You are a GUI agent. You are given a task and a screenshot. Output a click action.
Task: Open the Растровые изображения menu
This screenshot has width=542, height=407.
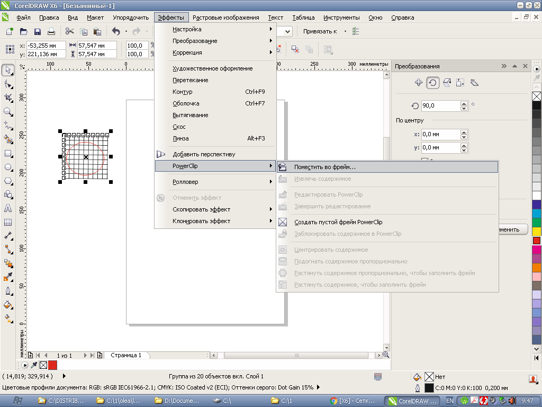click(225, 17)
